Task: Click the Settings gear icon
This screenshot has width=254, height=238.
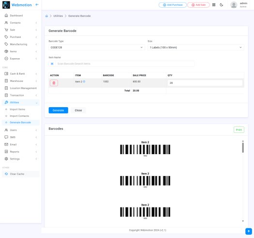Action: [x=6, y=159]
